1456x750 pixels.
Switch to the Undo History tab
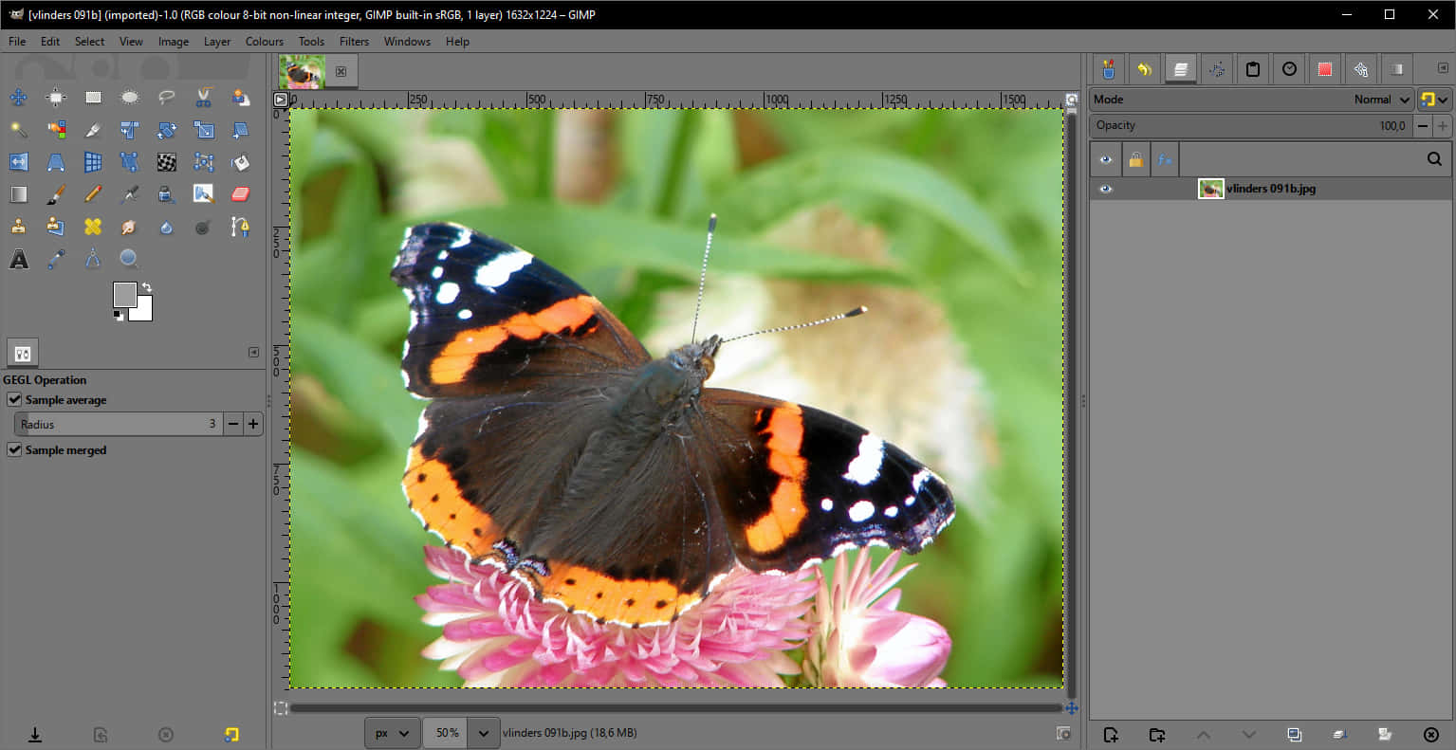coord(1144,69)
